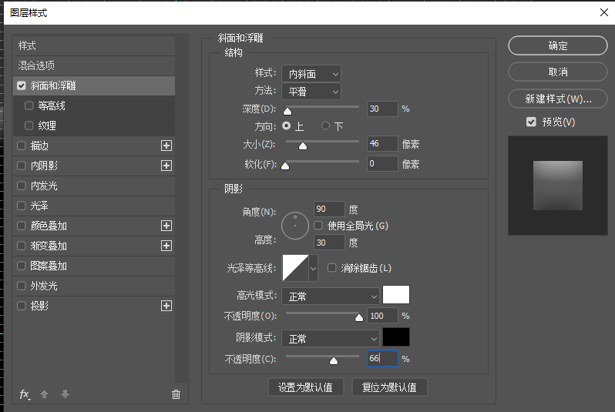The width and height of the screenshot is (615, 412).
Task: Add another 渐变叠加 effect with plus icon
Action: coord(166,246)
